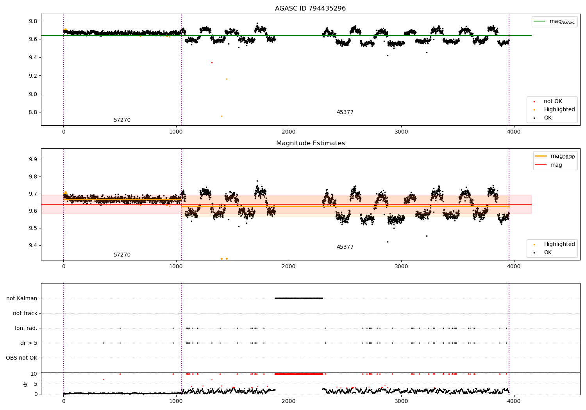Screen dimensions: 586x410
Task: Click red 'mag' legend entry in middle plot
Action: (549, 165)
